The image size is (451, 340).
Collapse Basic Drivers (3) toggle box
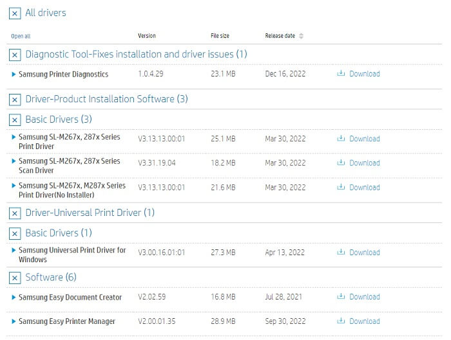click(15, 120)
